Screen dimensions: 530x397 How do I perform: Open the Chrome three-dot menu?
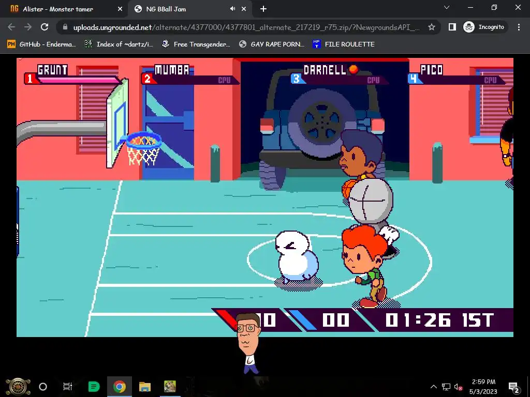click(519, 27)
